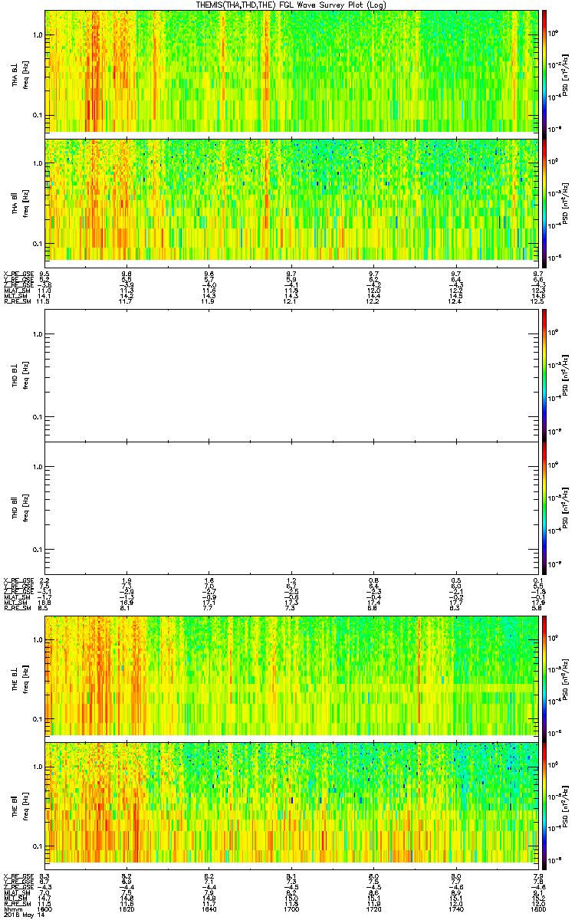The height and width of the screenshot is (920, 575).
Task: Click the 1720 time tick label
Action: 373,910
